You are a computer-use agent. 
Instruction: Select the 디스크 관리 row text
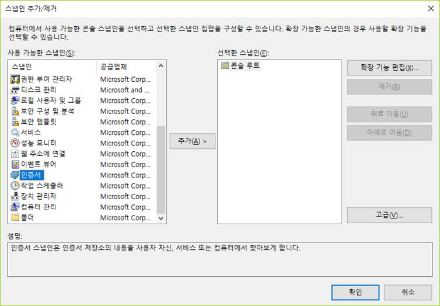point(39,90)
